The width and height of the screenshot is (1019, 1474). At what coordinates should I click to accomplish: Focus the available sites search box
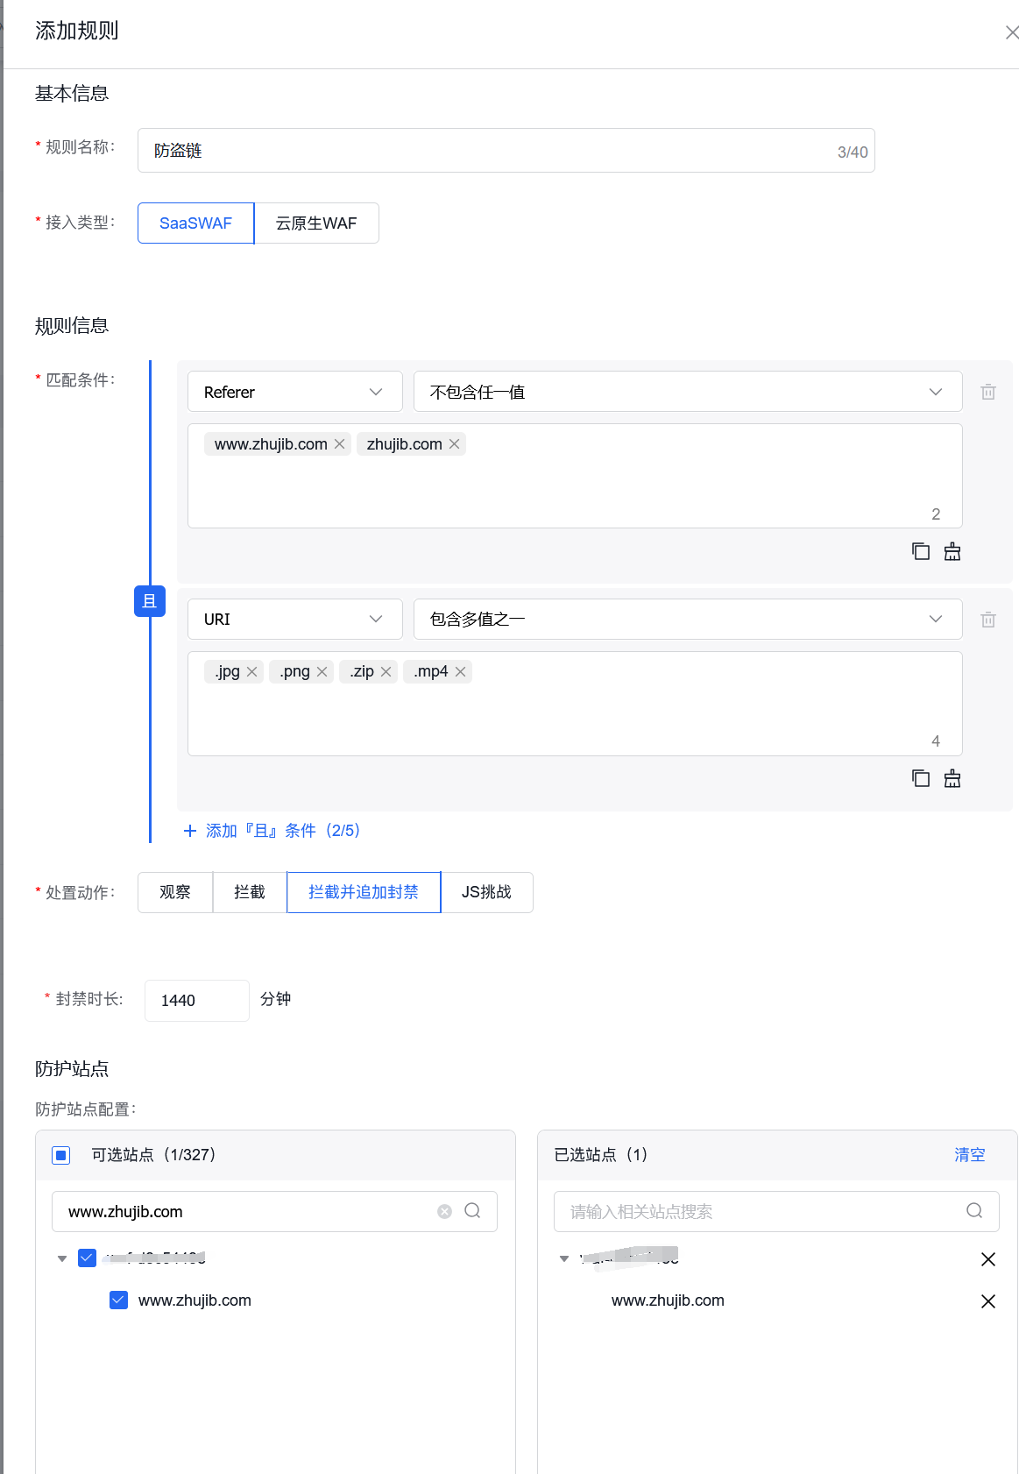tap(274, 1211)
